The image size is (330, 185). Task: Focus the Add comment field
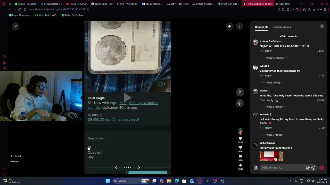tap(283, 168)
